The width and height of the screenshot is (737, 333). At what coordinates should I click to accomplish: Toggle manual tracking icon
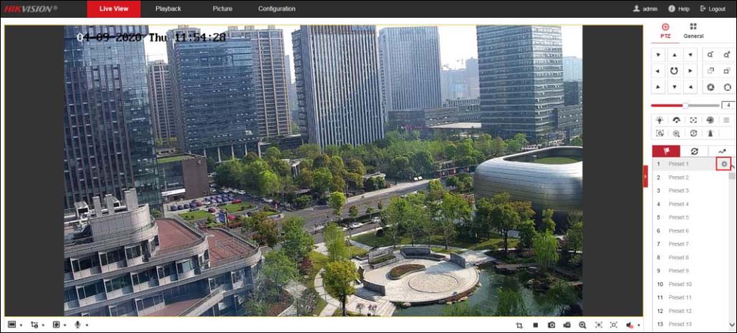[x=660, y=133]
